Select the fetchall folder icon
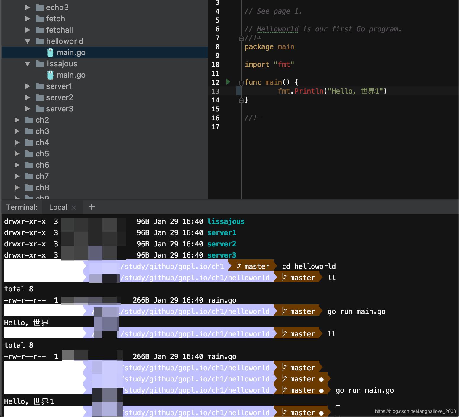The image size is (459, 417). (x=40, y=30)
